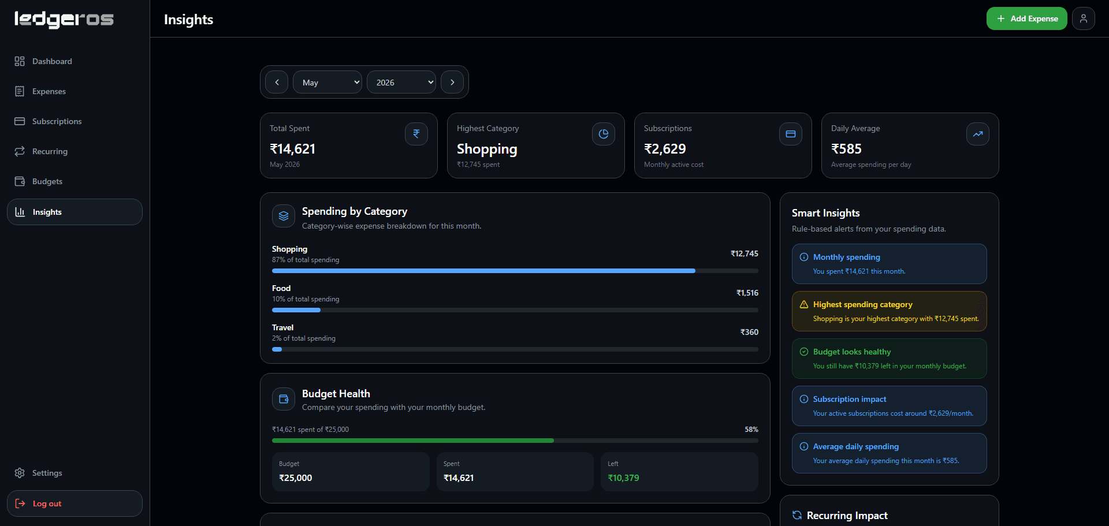Image resolution: width=1109 pixels, height=526 pixels.
Task: Open the Budget looks healthy insight card
Action: click(890, 359)
